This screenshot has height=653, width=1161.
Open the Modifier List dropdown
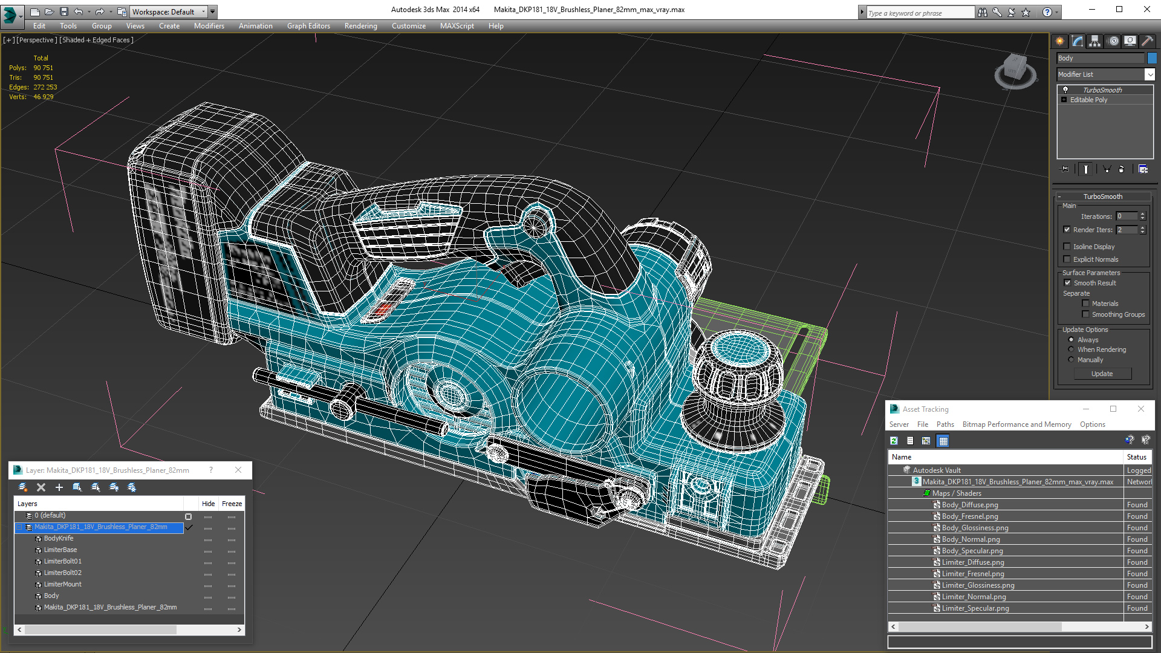(1150, 74)
